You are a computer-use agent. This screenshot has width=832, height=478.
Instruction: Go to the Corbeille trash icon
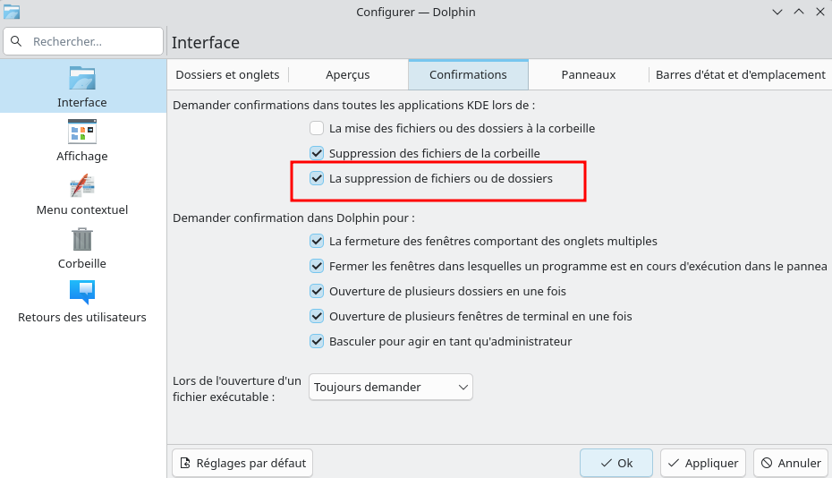click(82, 240)
